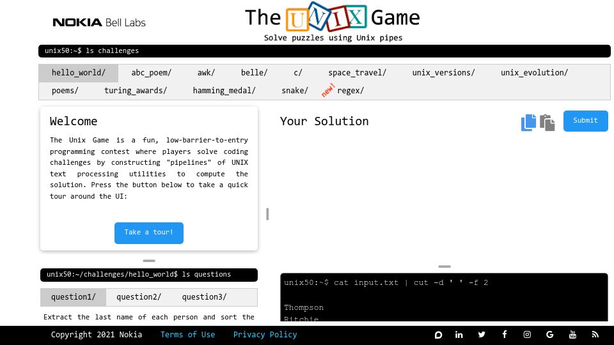The height and width of the screenshot is (345, 614).
Task: Click the Nokia Bell Labs logo
Action: coord(99,22)
